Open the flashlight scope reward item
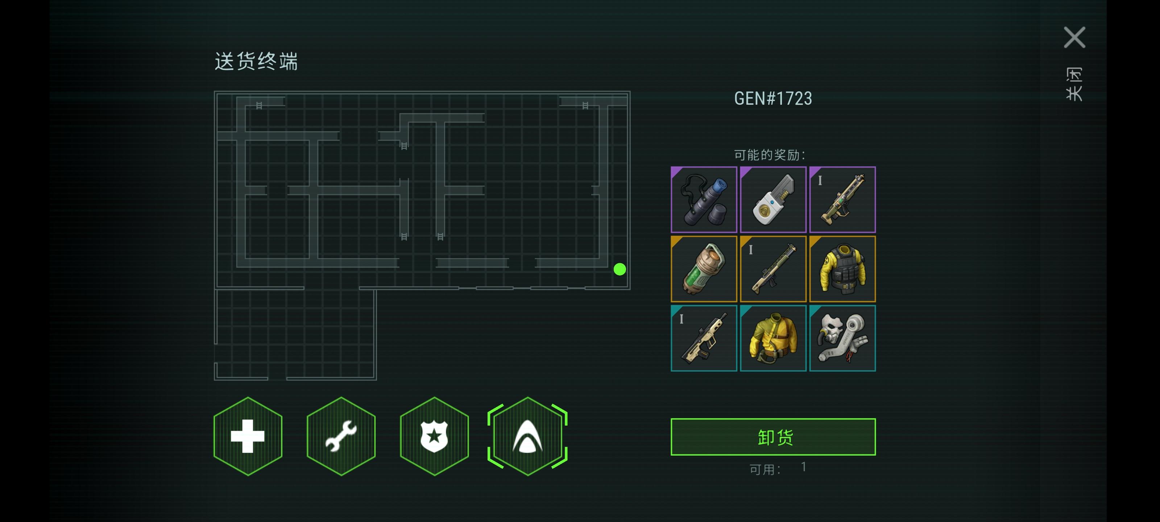 (x=703, y=199)
